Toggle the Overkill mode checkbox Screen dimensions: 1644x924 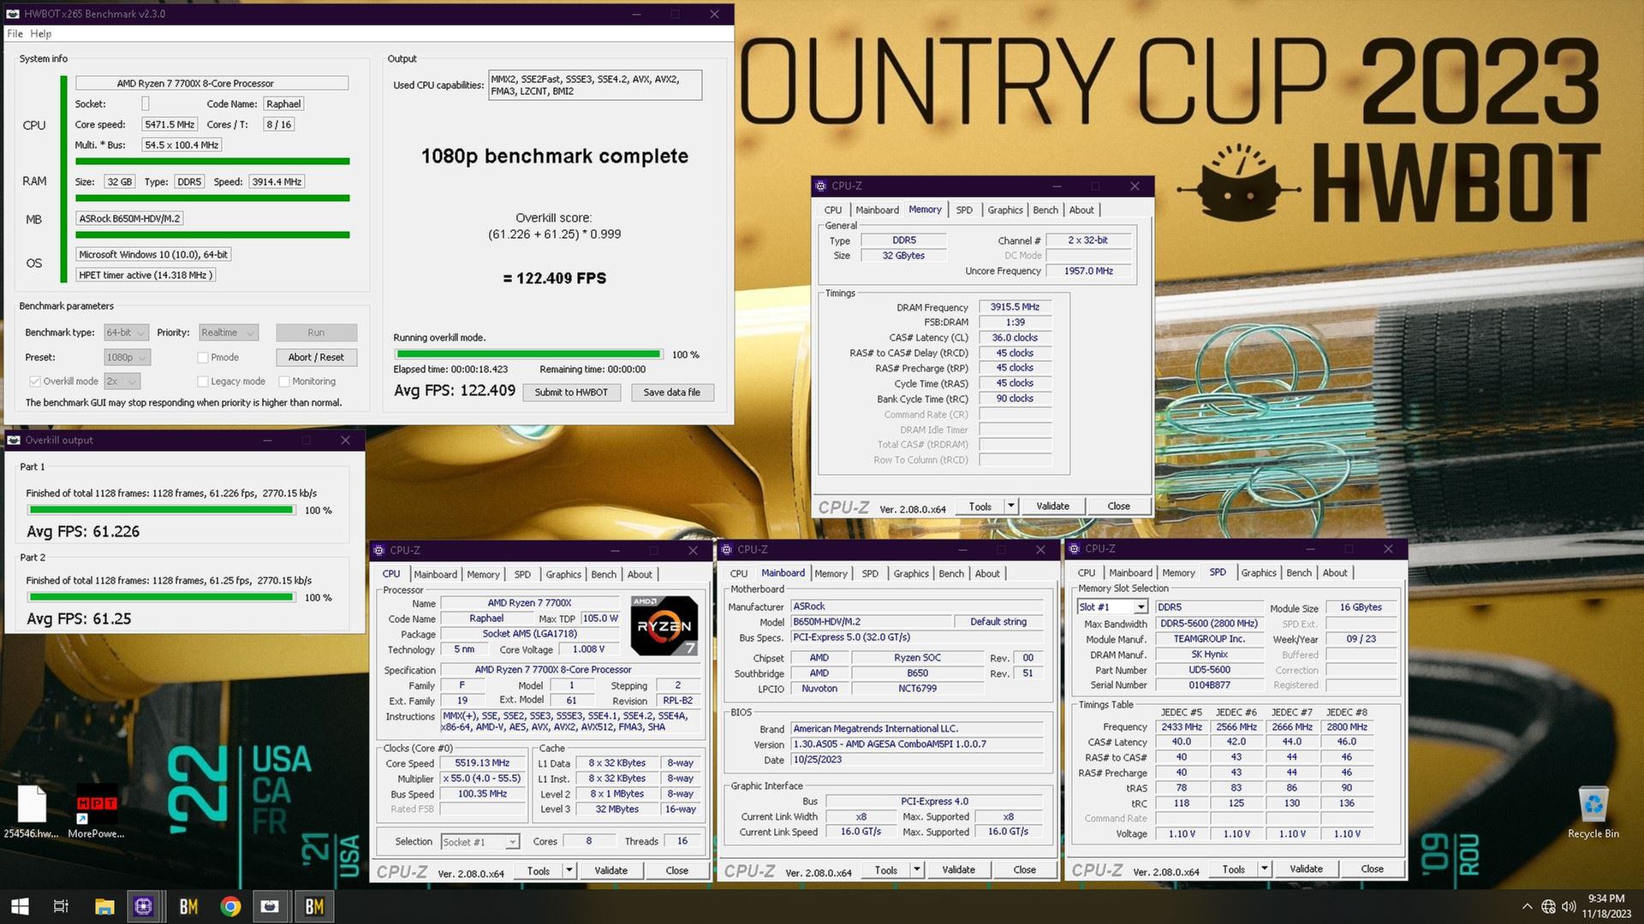35,382
